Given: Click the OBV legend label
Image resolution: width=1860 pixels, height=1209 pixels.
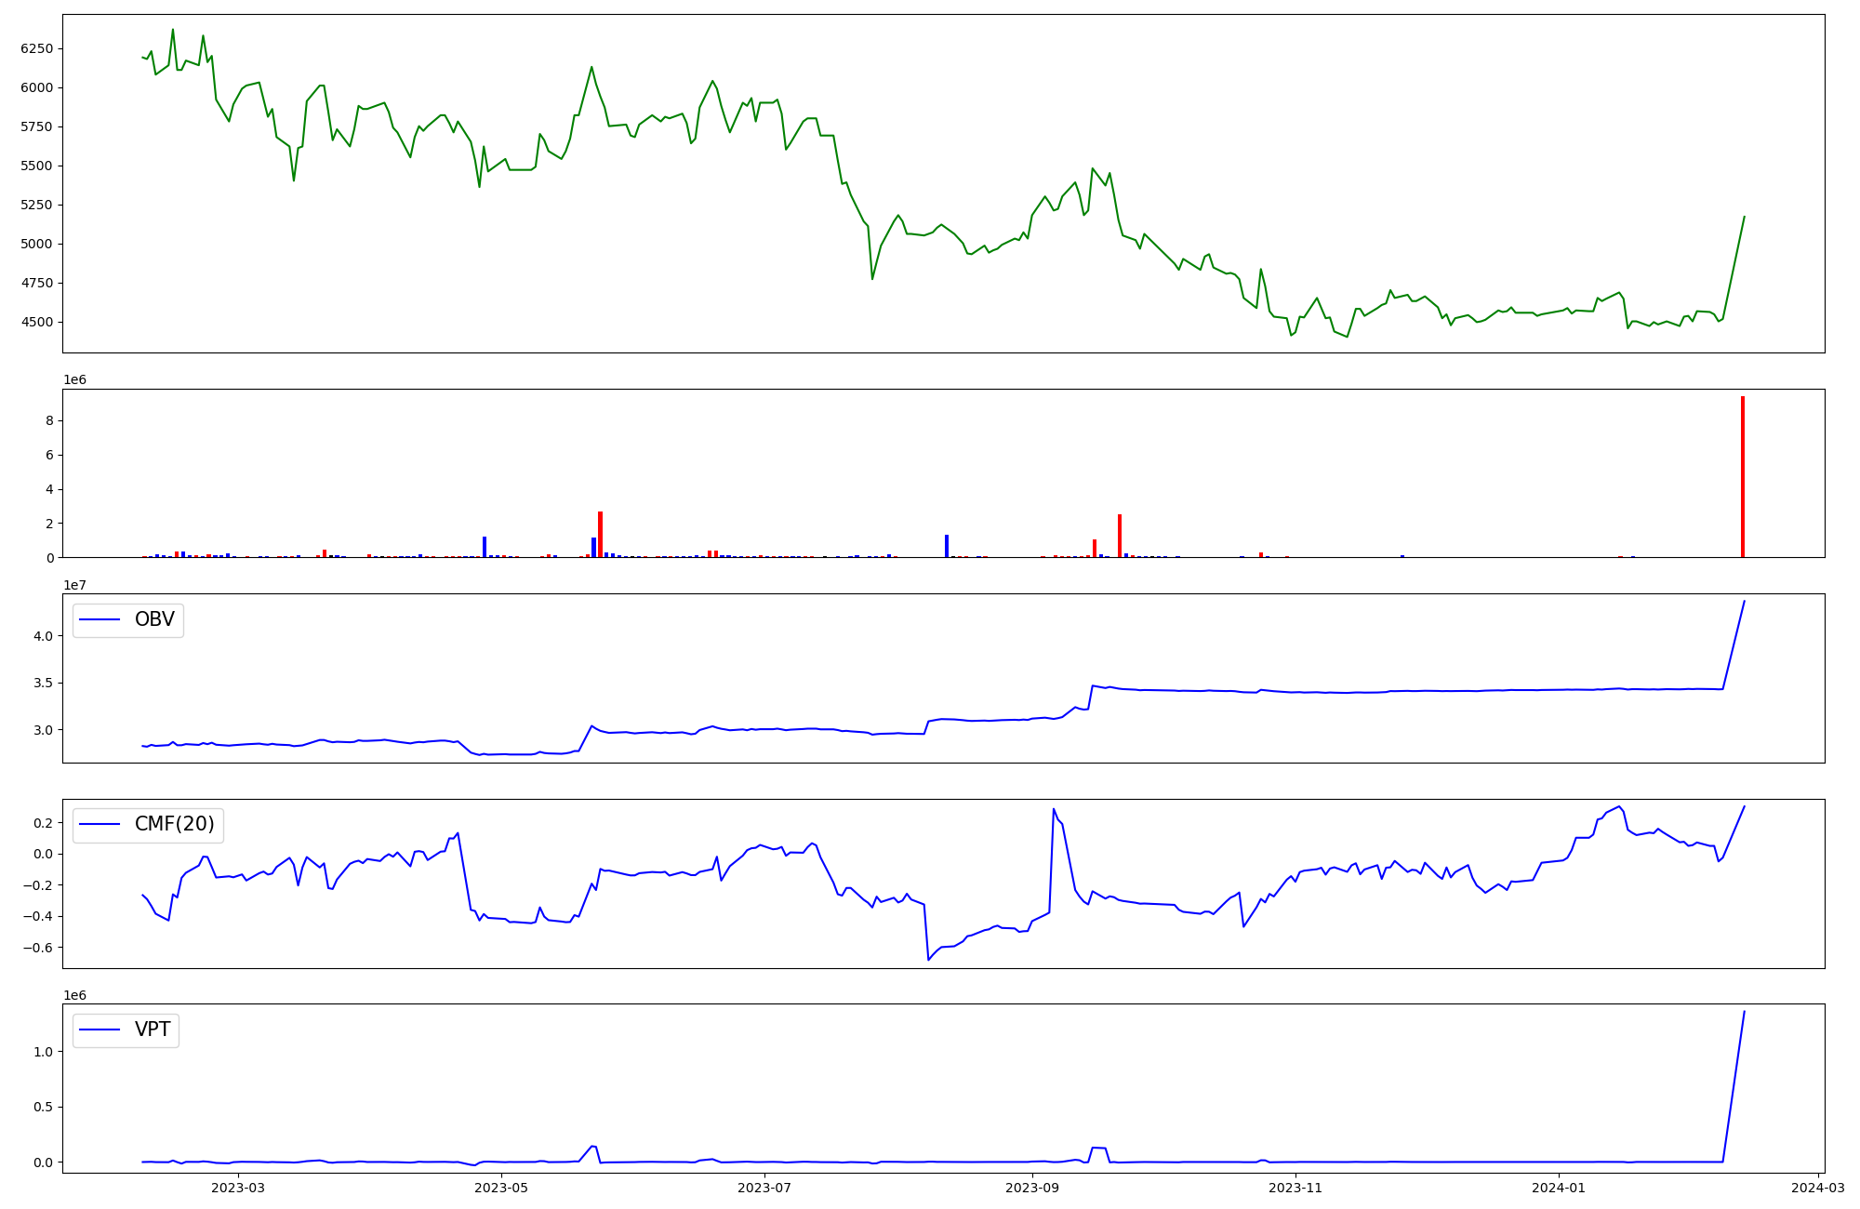Looking at the screenshot, I should (x=154, y=619).
